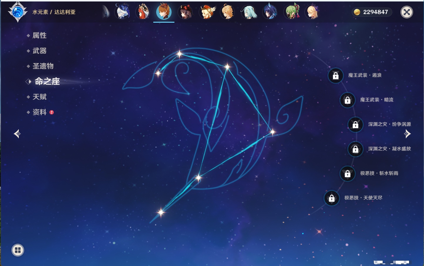Select Klee's red-hat avatar
The image size is (424, 266).
[x=207, y=12]
